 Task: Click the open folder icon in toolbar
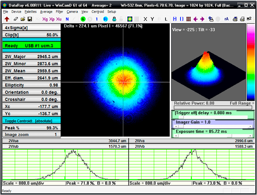(23, 19)
